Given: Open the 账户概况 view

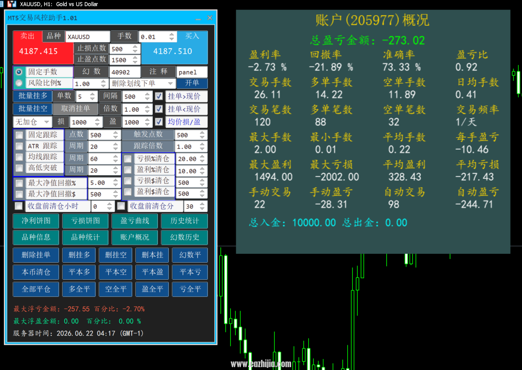Looking at the screenshot, I should (x=135, y=237).
